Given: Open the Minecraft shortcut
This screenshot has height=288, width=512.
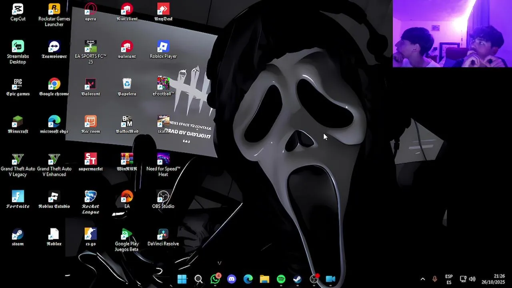Looking at the screenshot, I should point(18,125).
